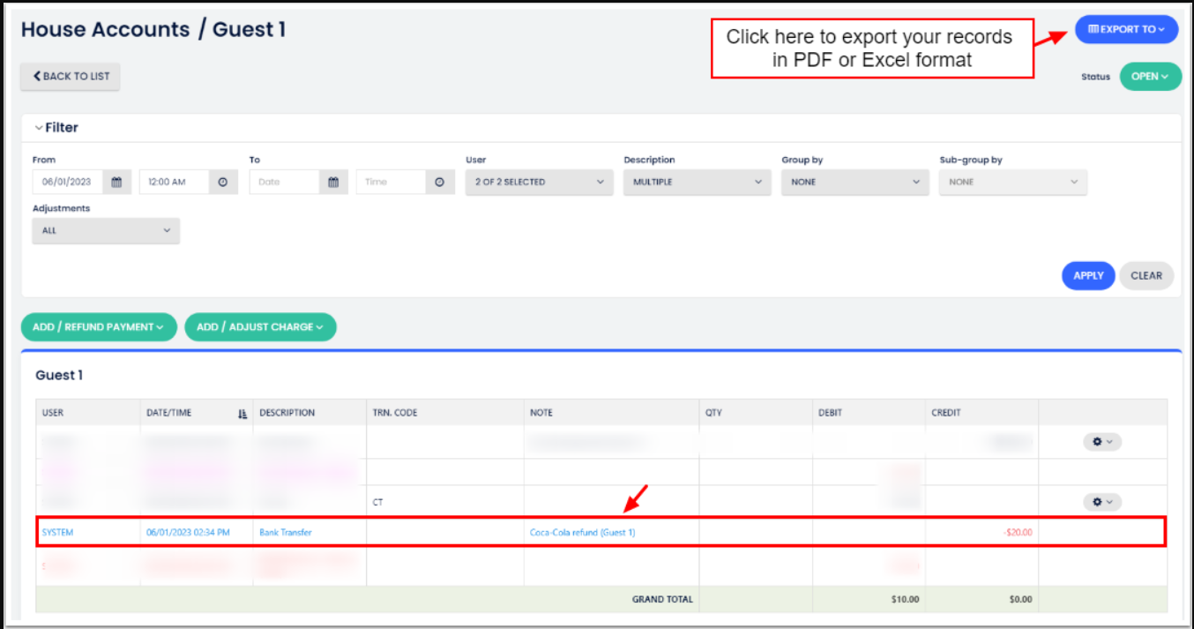Open the To date calendar picker icon
The height and width of the screenshot is (629, 1194).
pyautogui.click(x=333, y=182)
